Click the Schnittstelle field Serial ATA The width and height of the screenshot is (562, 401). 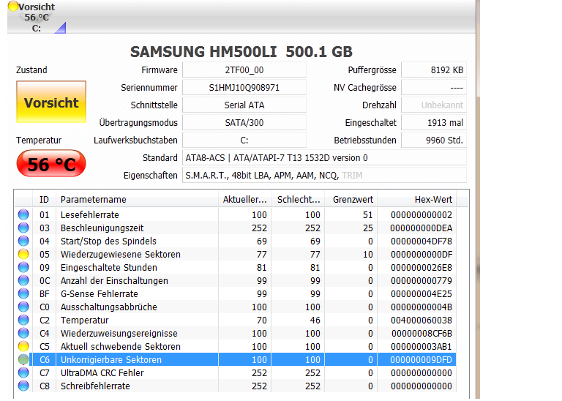click(x=244, y=105)
